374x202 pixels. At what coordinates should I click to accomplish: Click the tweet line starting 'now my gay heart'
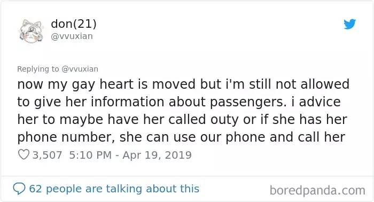click(x=183, y=84)
